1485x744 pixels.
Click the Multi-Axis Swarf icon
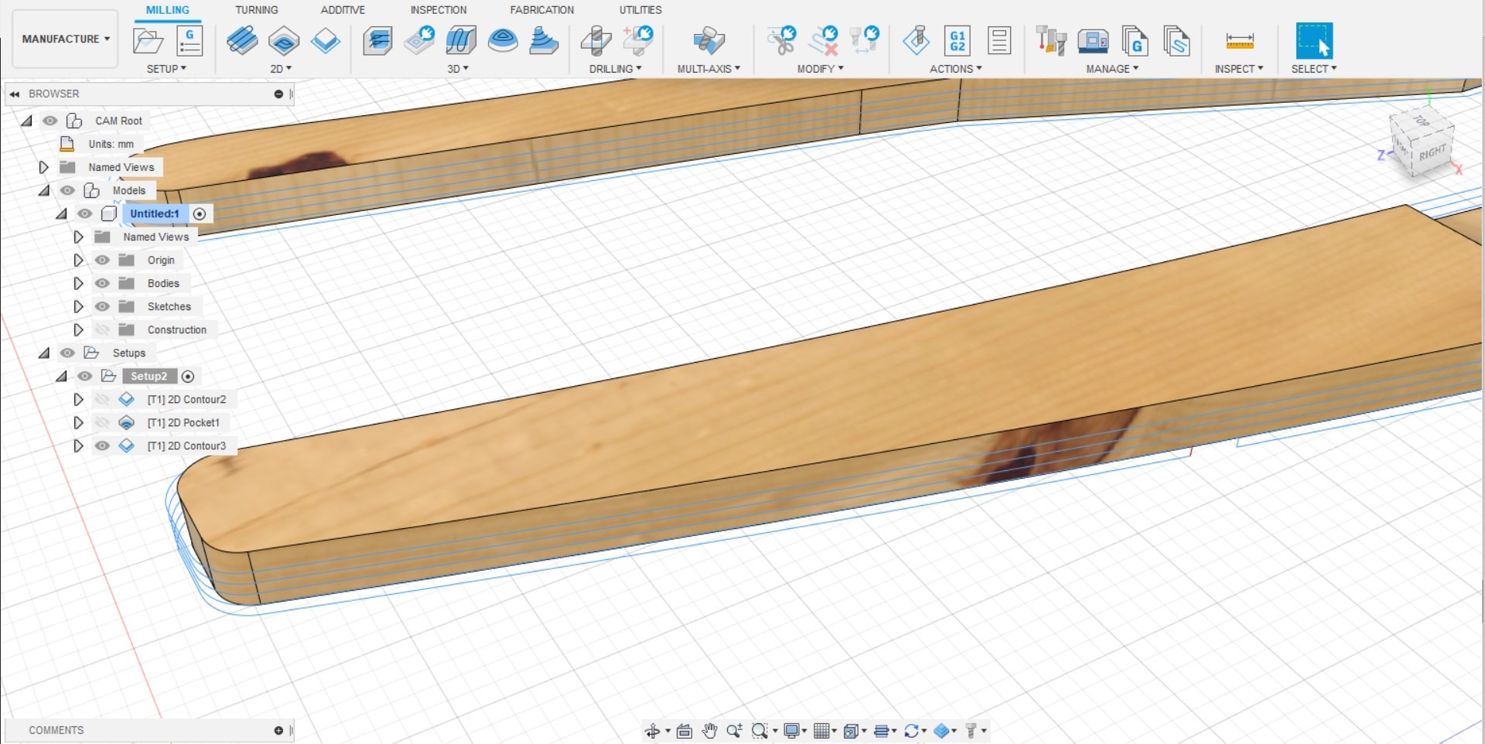tap(708, 40)
